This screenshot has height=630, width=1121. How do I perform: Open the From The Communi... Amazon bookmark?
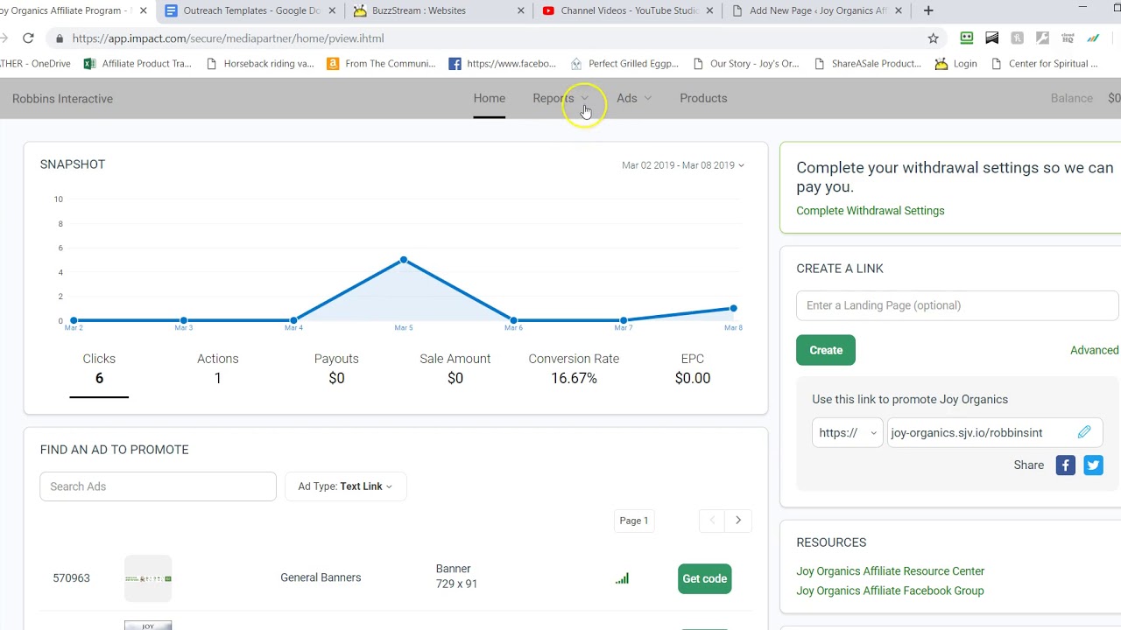click(381, 63)
